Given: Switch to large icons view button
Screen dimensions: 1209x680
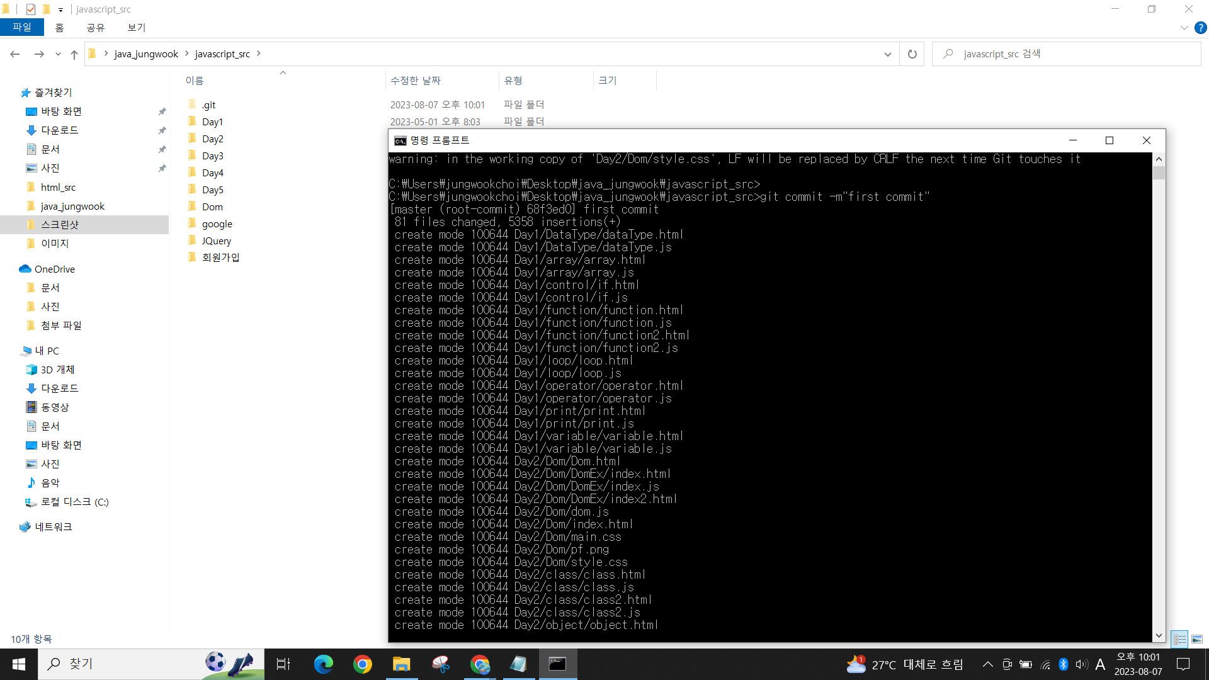Looking at the screenshot, I should pos(1196,639).
